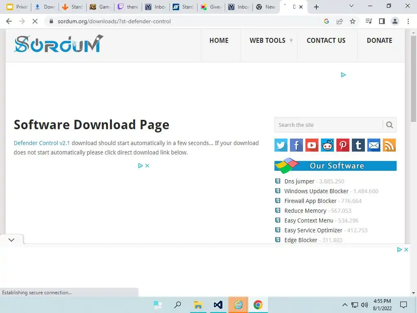Screen dimensions: 417x313
Task: Click the network tray icon
Action: (x=355, y=305)
